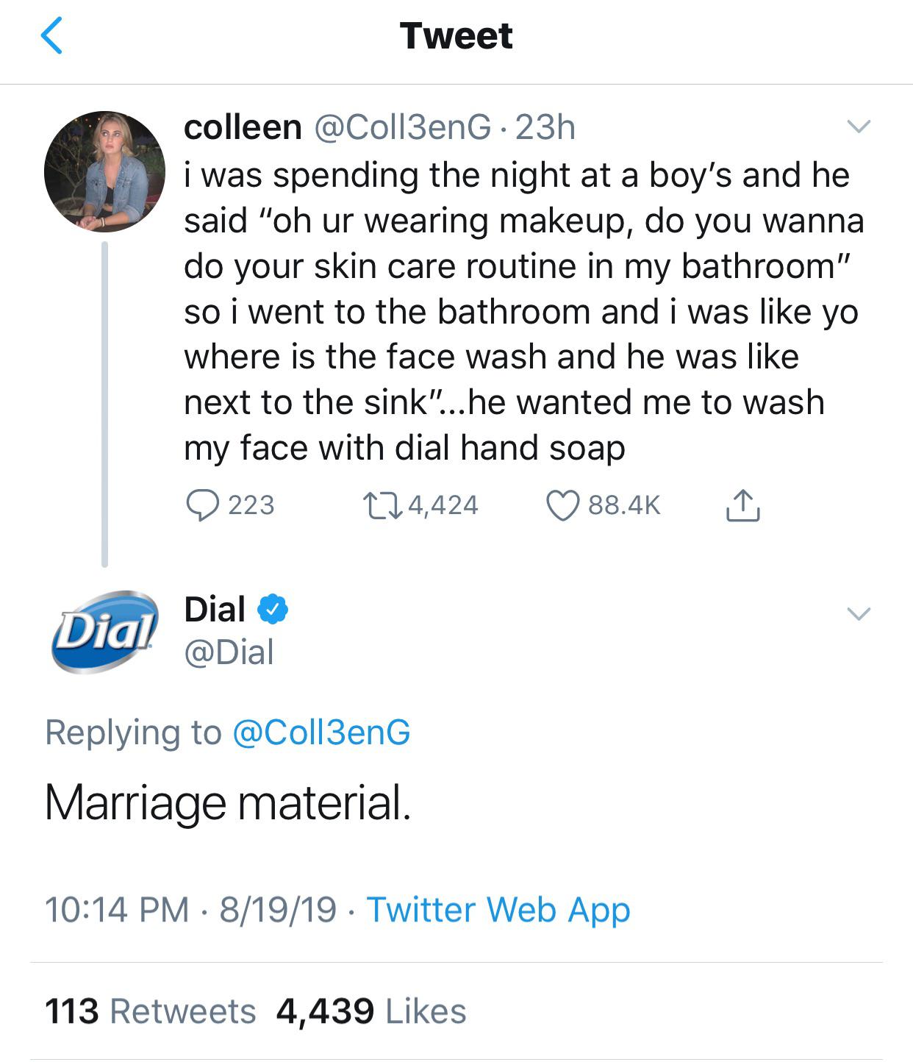
Task: Click the 88.4K like count
Action: 625,504
